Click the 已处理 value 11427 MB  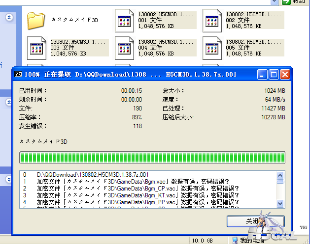273,108
